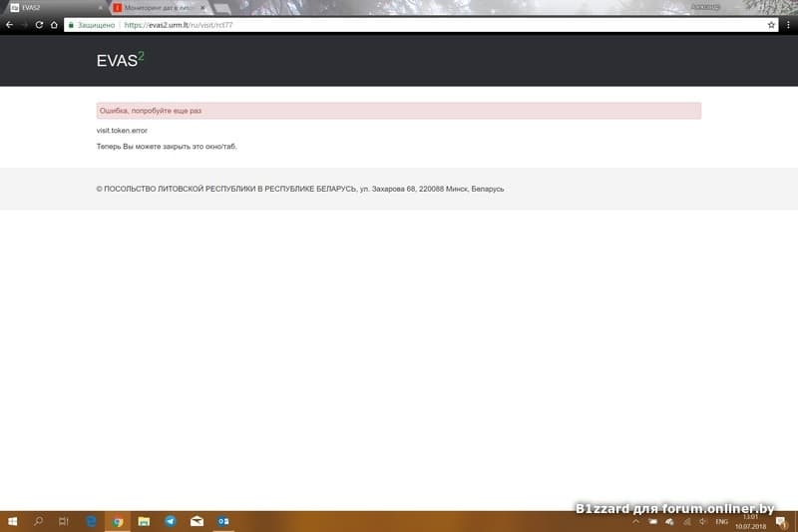
Task: Open the Windows Start menu
Action: tap(12, 521)
